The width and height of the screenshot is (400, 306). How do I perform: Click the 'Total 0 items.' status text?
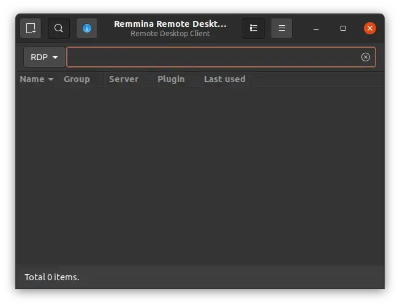point(52,277)
